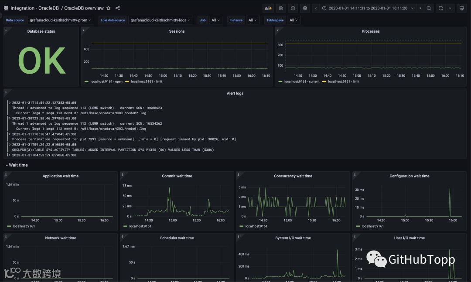Viewport: 471px width, 282px height.
Task: Click the Tablespace variable label
Action: (x=275, y=20)
